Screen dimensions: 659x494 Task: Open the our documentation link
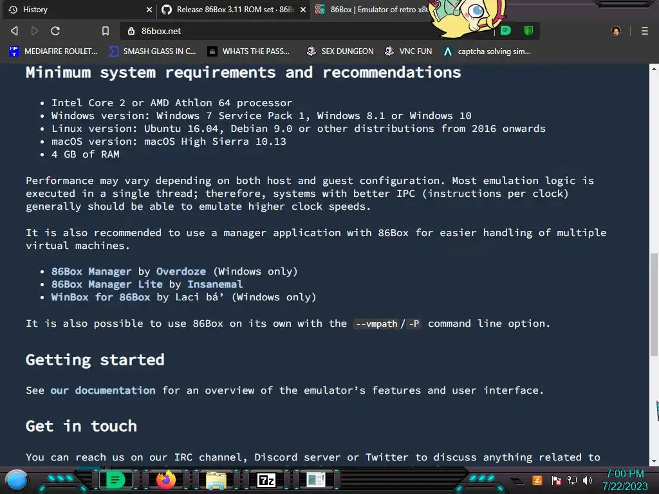[103, 390]
